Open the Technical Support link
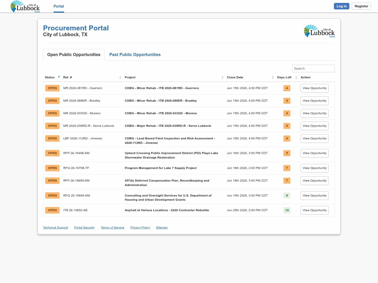The image size is (378, 283). 56,227
